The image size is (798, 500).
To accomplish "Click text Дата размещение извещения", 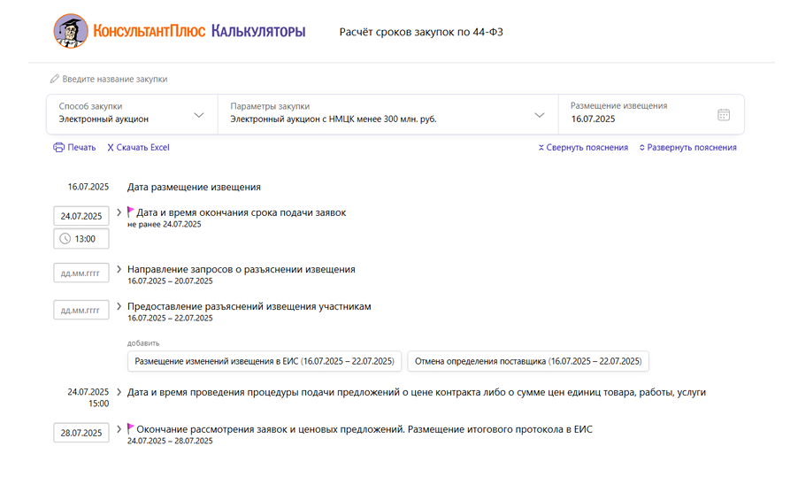I will [194, 188].
